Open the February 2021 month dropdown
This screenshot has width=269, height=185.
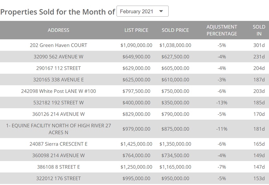142,11
